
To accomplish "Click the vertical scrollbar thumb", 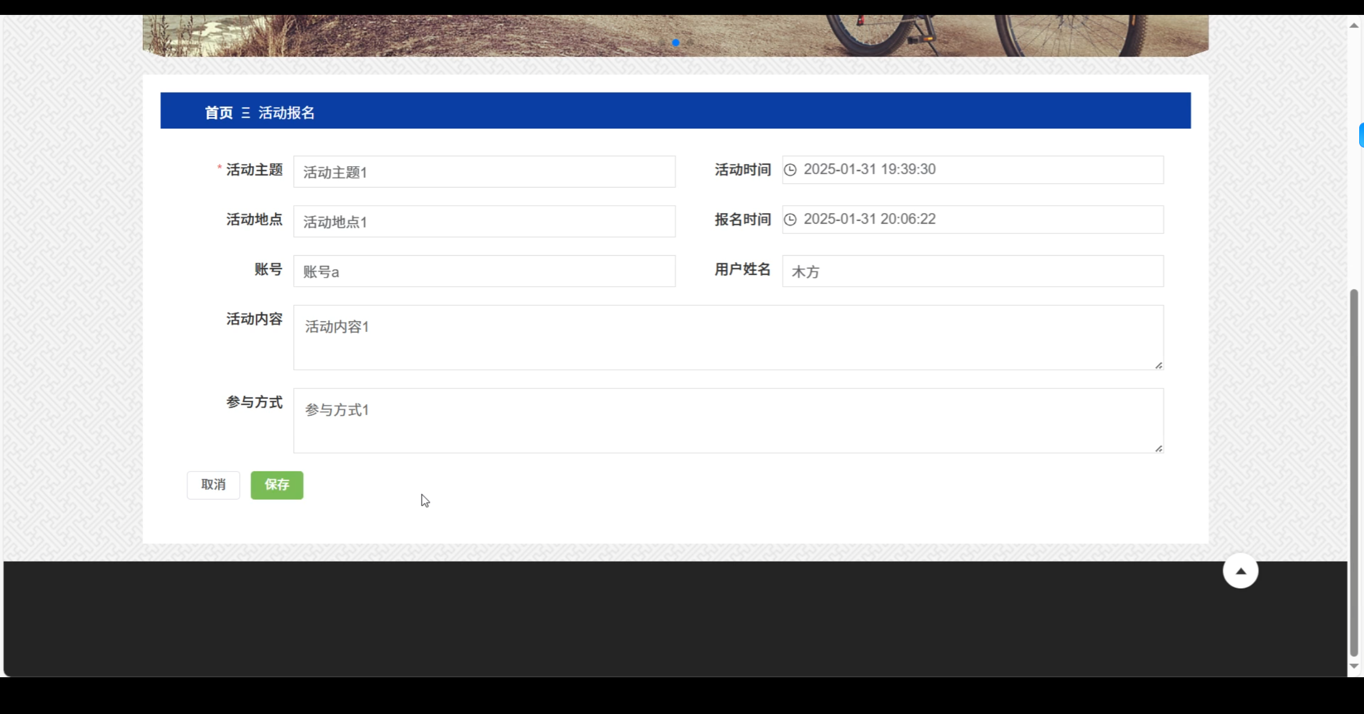I will click(x=1354, y=472).
